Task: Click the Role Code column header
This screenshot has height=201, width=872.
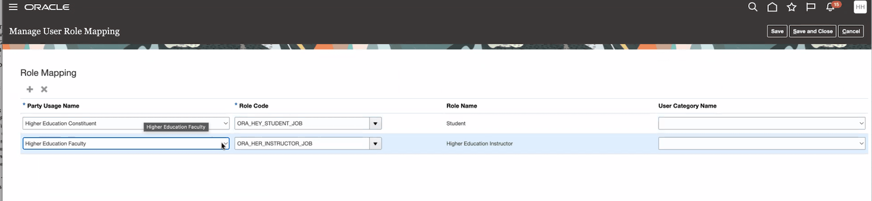Action: [254, 106]
